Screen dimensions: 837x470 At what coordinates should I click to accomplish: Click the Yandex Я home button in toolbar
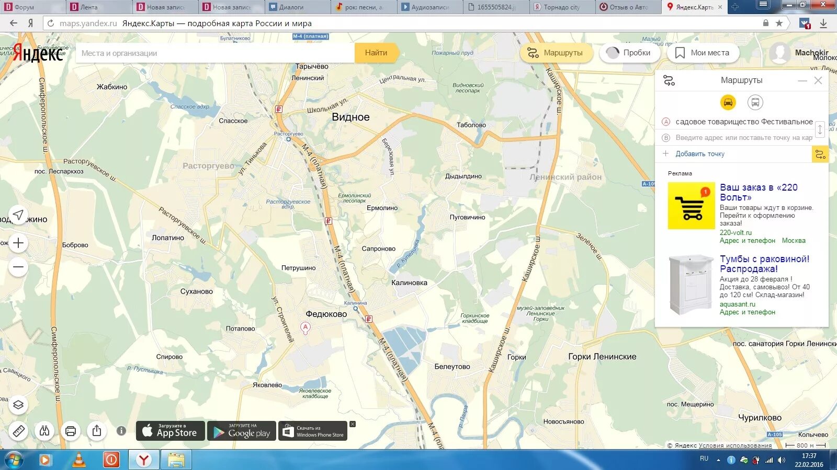tap(31, 23)
